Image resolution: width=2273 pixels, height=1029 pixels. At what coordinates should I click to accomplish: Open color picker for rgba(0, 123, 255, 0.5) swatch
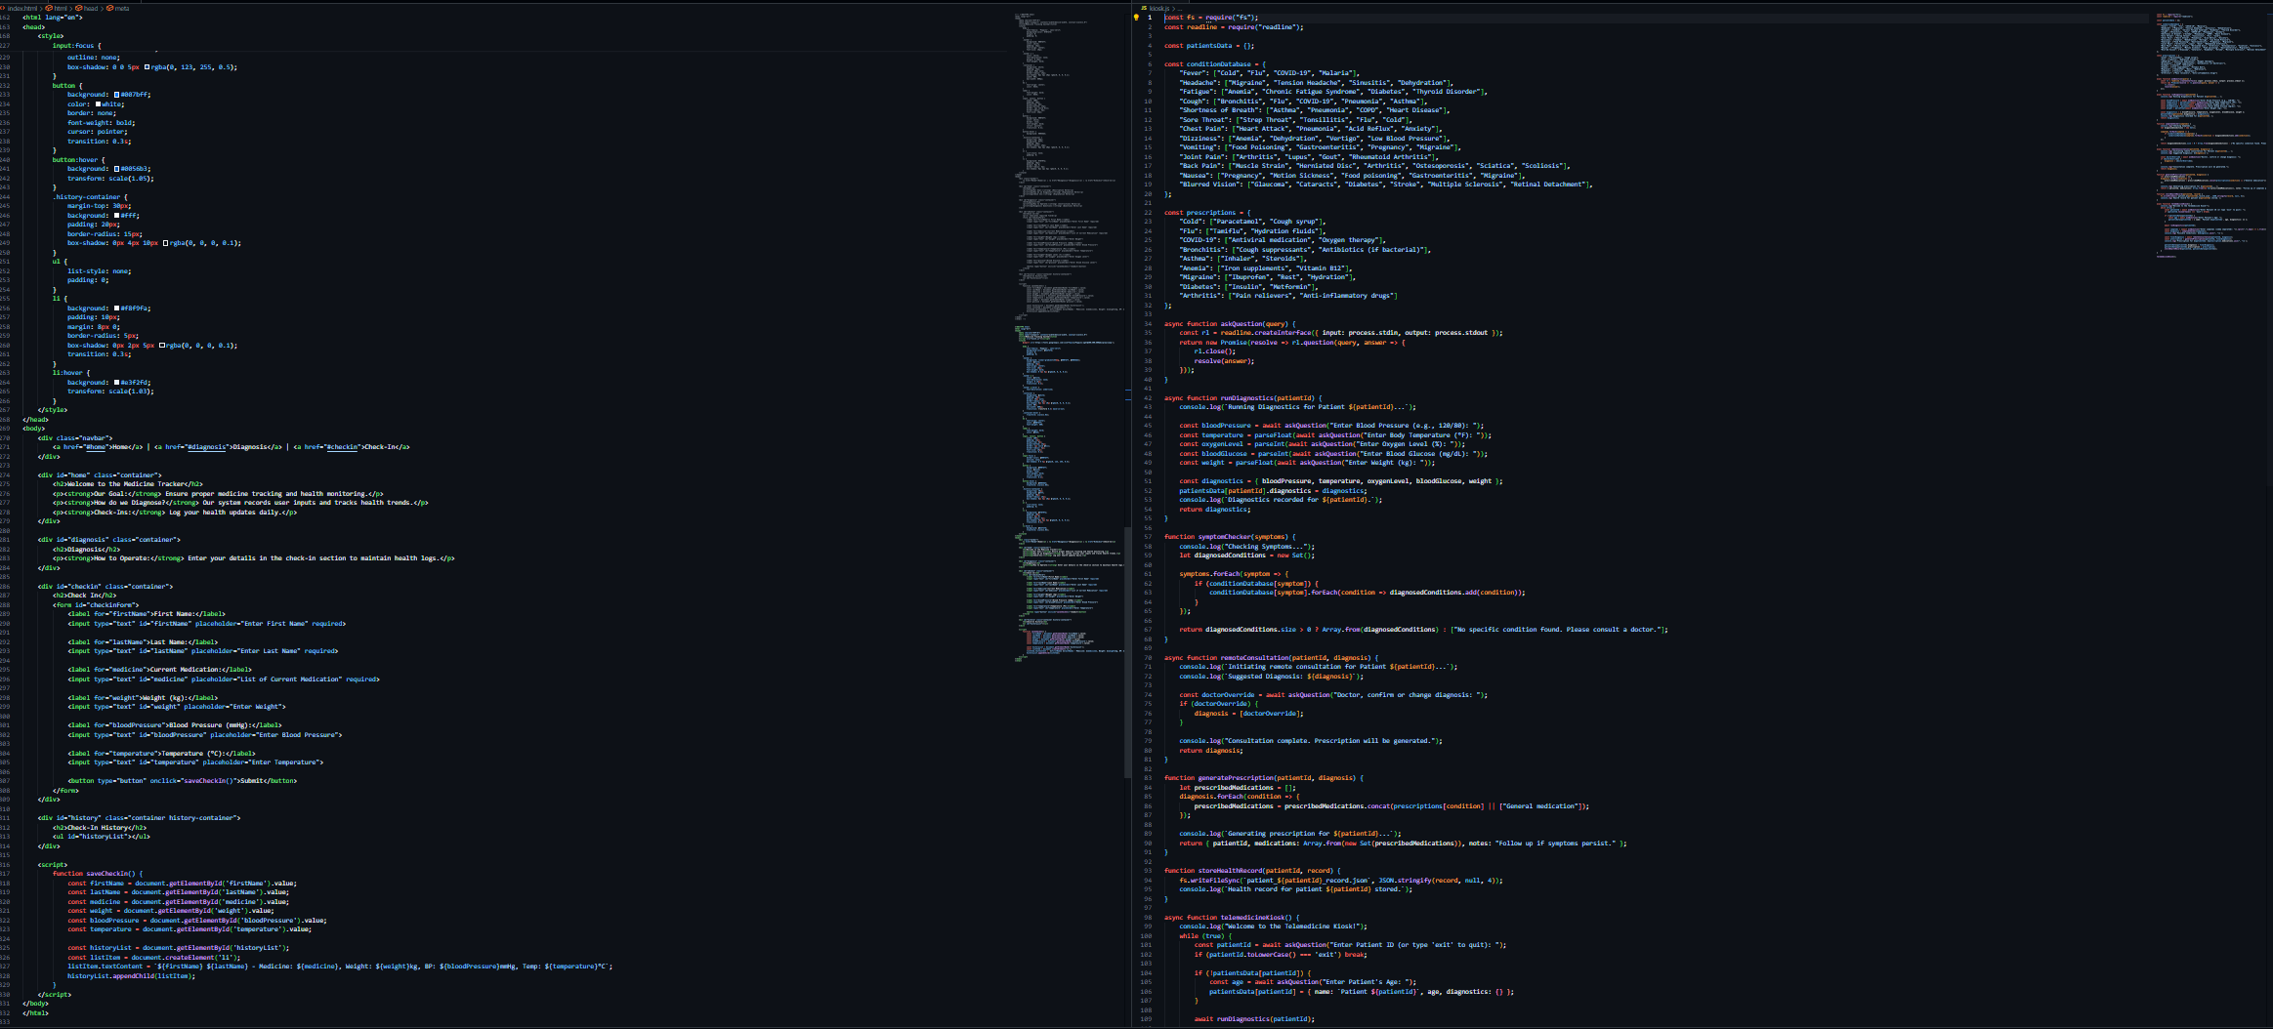(147, 67)
